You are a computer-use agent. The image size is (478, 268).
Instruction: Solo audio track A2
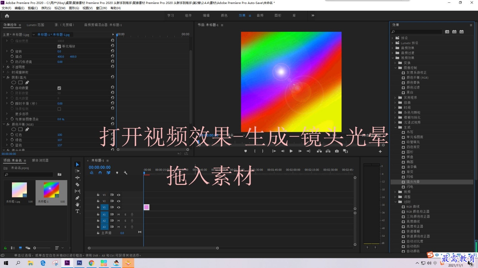[x=125, y=221]
